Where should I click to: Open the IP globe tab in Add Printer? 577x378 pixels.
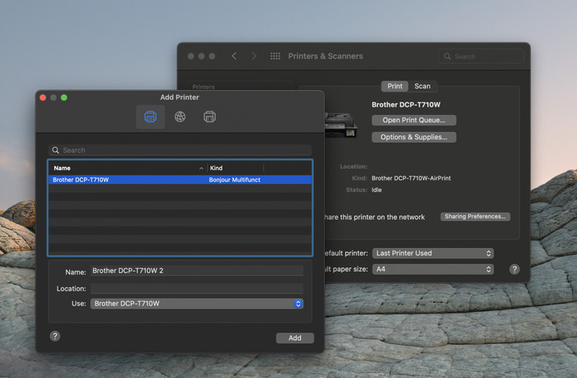click(x=180, y=117)
